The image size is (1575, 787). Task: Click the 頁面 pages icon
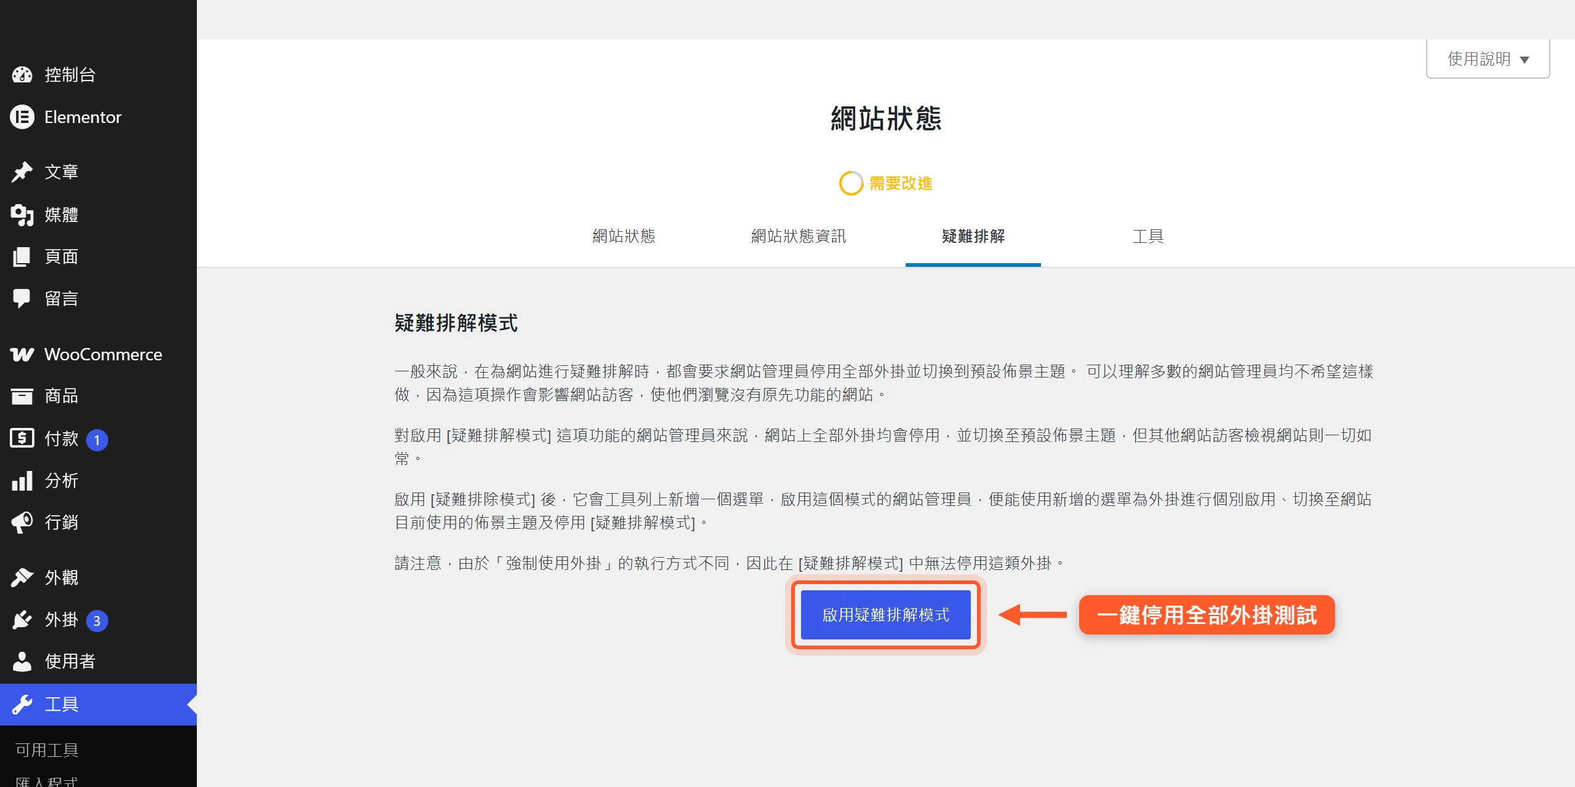click(22, 256)
